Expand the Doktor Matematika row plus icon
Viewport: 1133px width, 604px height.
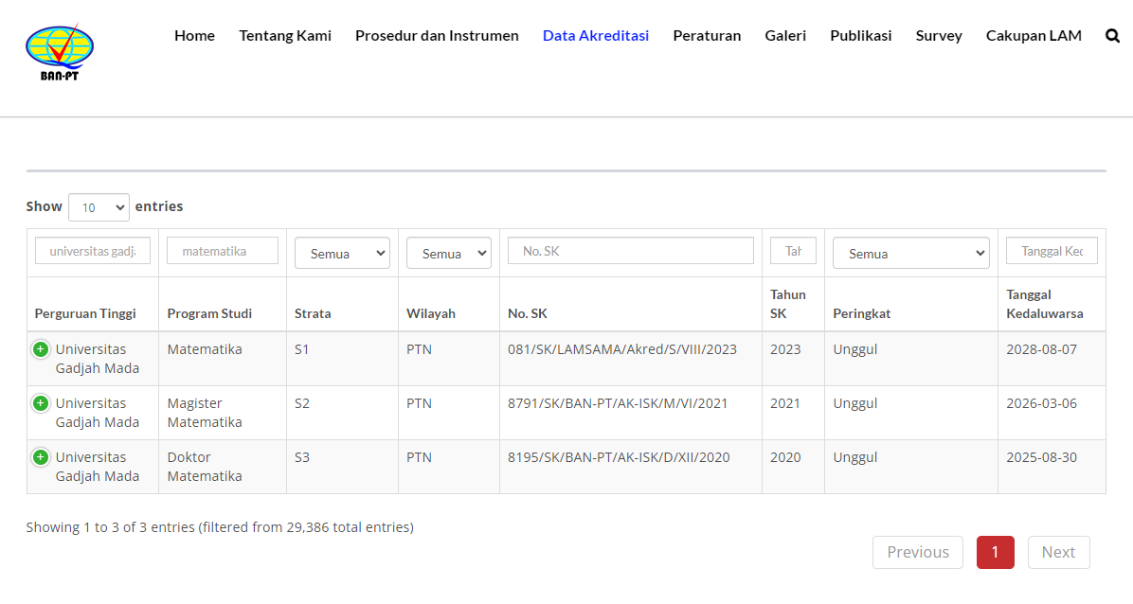tap(41, 458)
